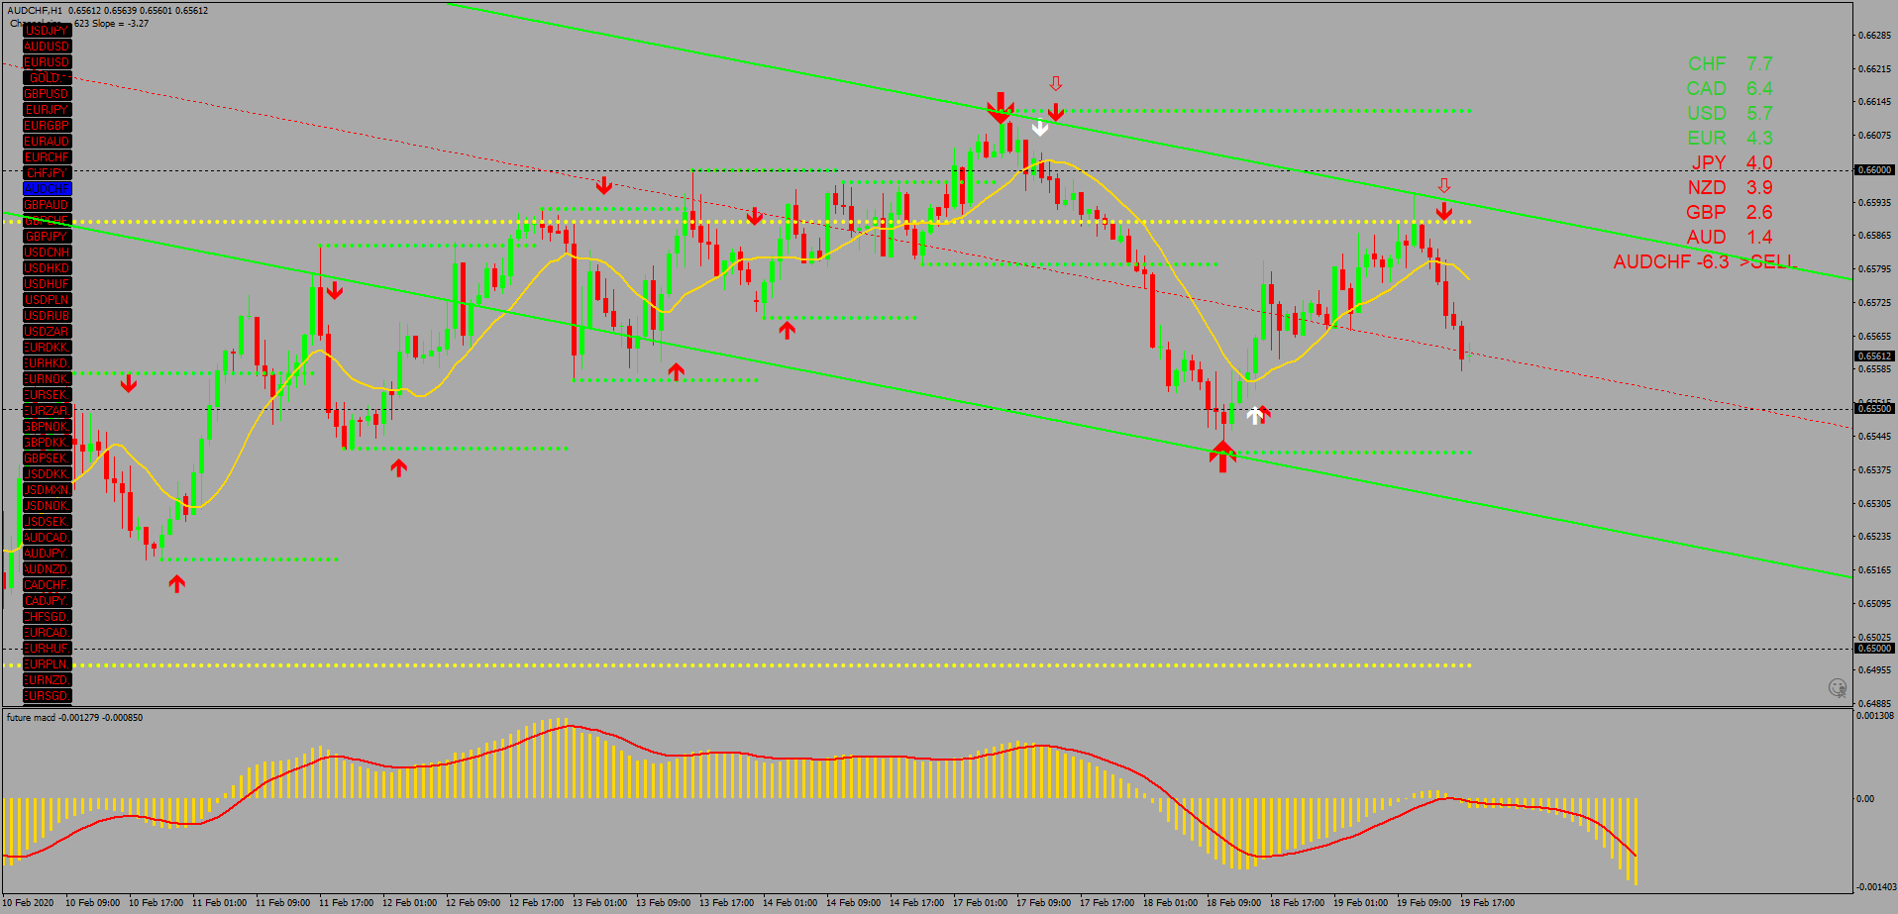Click the 0.65500 price level label
This screenshot has width=1898, height=914.
point(1874,409)
